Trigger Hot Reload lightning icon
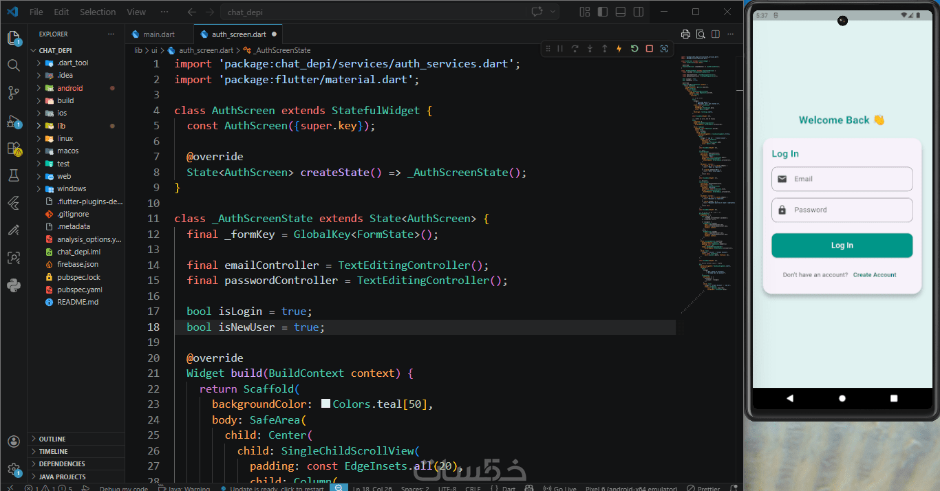The image size is (940, 491). pyautogui.click(x=619, y=49)
